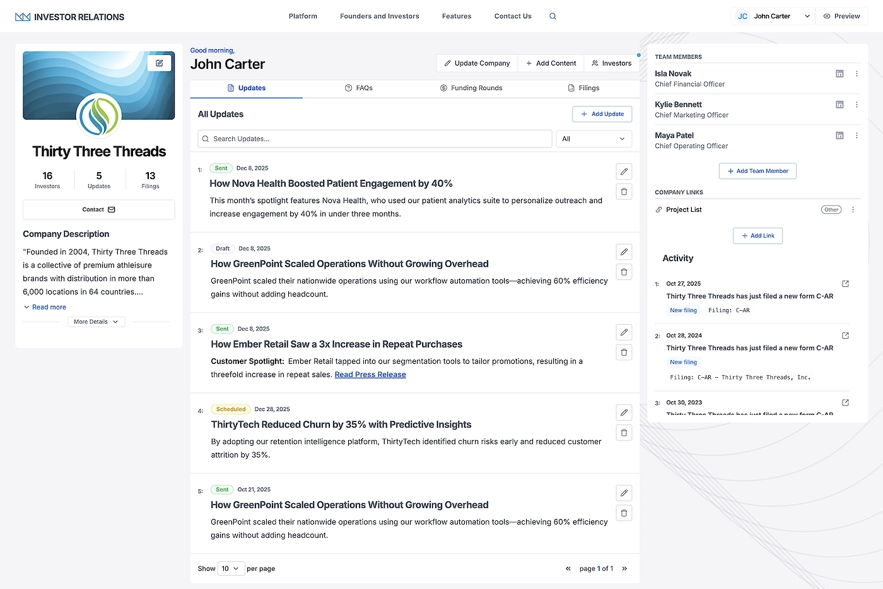Viewport: 883px width, 589px height.
Task: Click the envelope icon on the Contact button
Action: (110, 209)
